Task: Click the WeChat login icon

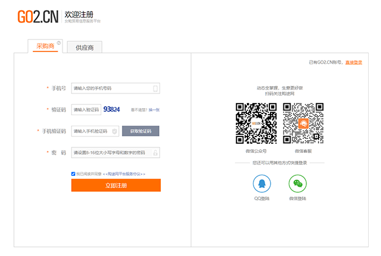Action: pos(297,183)
